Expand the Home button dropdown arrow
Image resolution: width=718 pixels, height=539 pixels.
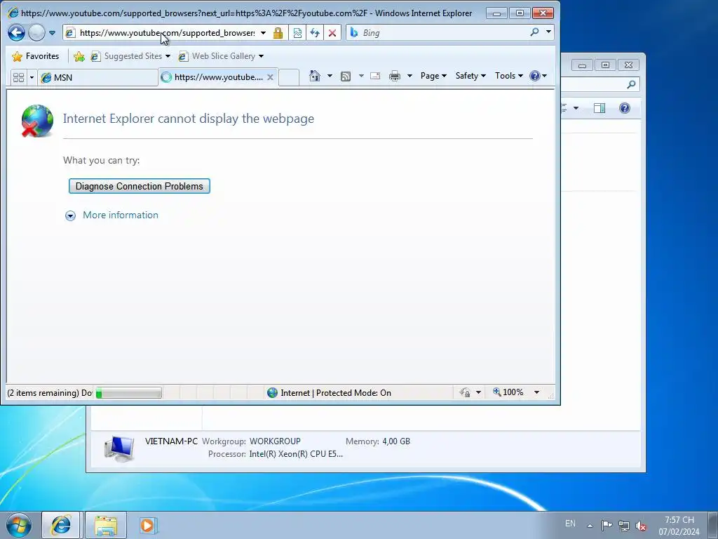tap(330, 76)
